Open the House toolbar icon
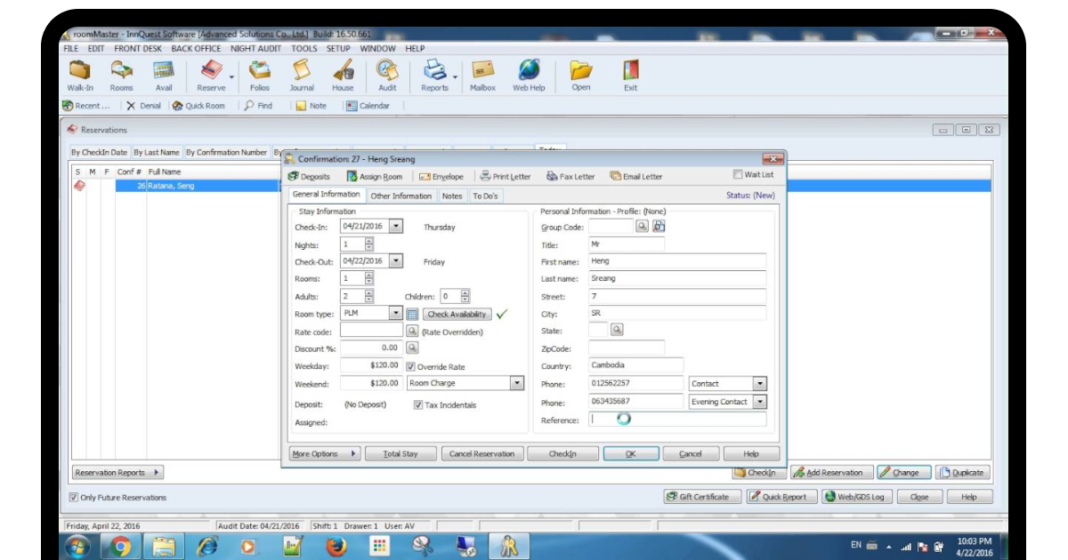The height and width of the screenshot is (560, 1068). [343, 76]
